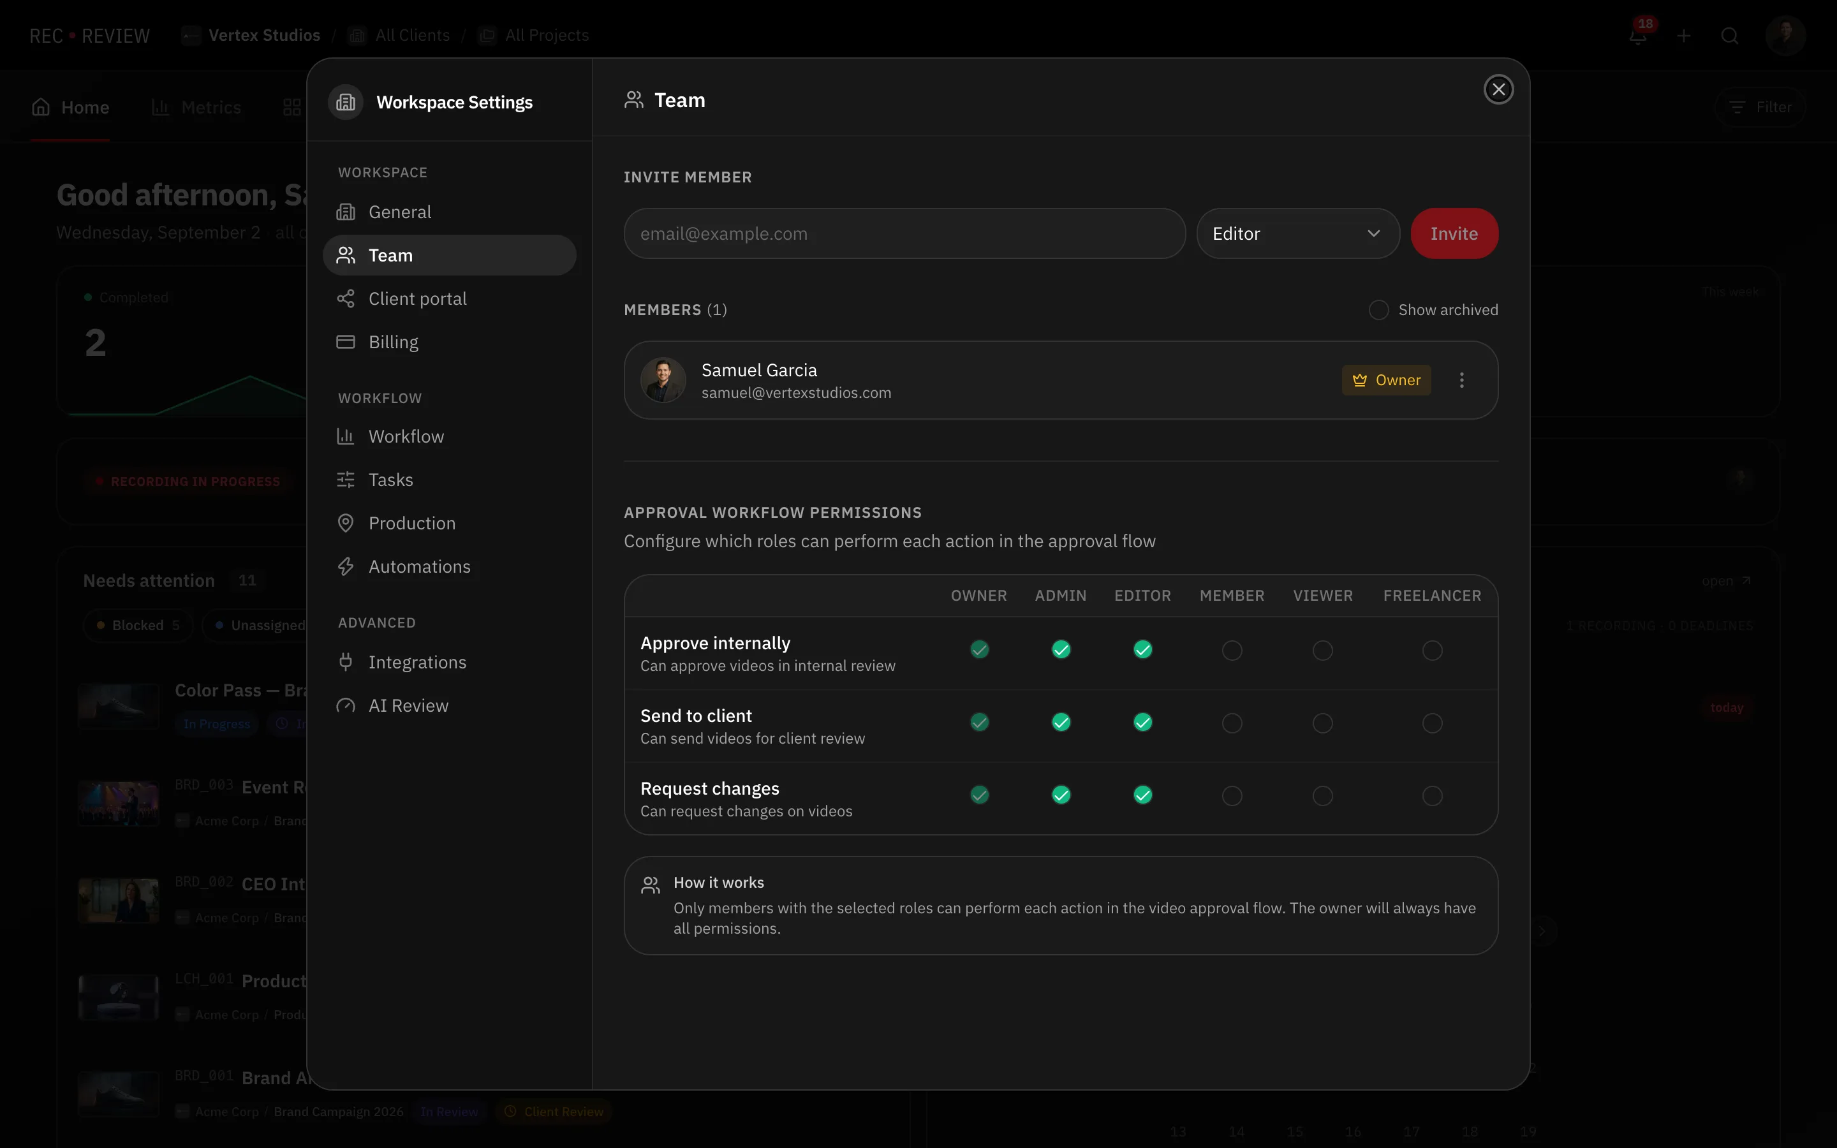Open the Editor role dropdown
This screenshot has height=1148, width=1837.
(x=1297, y=234)
